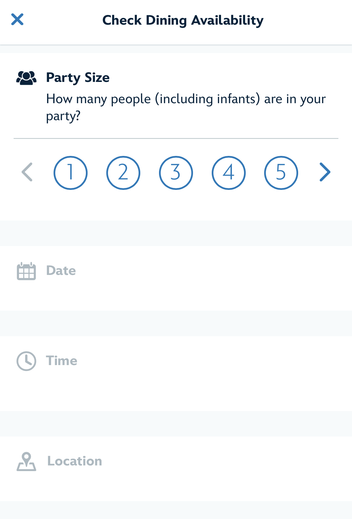Tap the Check Dining Availability title
This screenshot has height=519, width=352.
tap(183, 20)
